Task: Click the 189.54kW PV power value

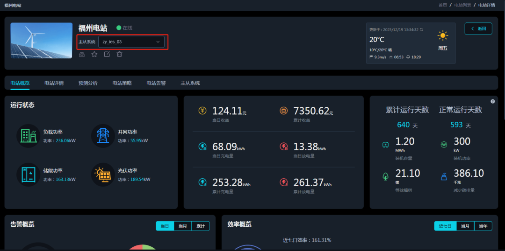Action: pos(140,179)
